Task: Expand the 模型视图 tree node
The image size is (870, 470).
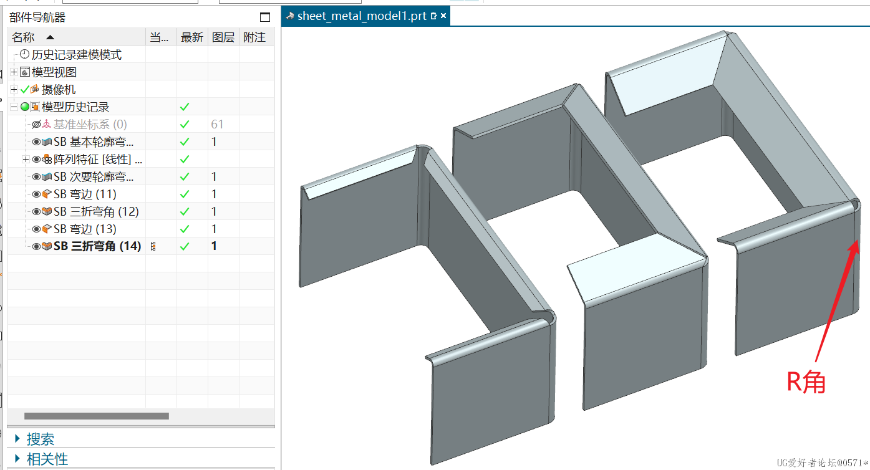Action: click(x=14, y=72)
